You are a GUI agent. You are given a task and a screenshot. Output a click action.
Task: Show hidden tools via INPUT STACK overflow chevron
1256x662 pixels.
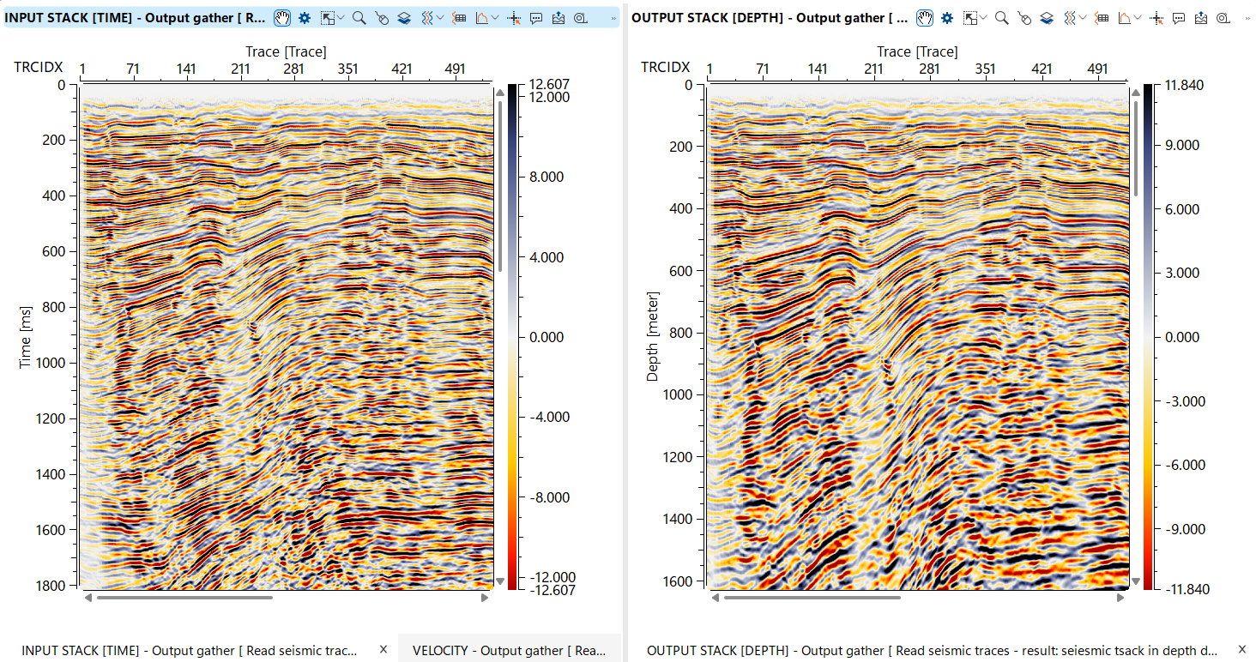point(613,17)
